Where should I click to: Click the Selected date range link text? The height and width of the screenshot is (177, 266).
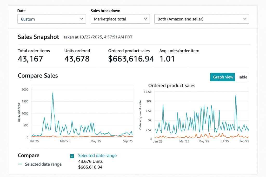click(97, 156)
